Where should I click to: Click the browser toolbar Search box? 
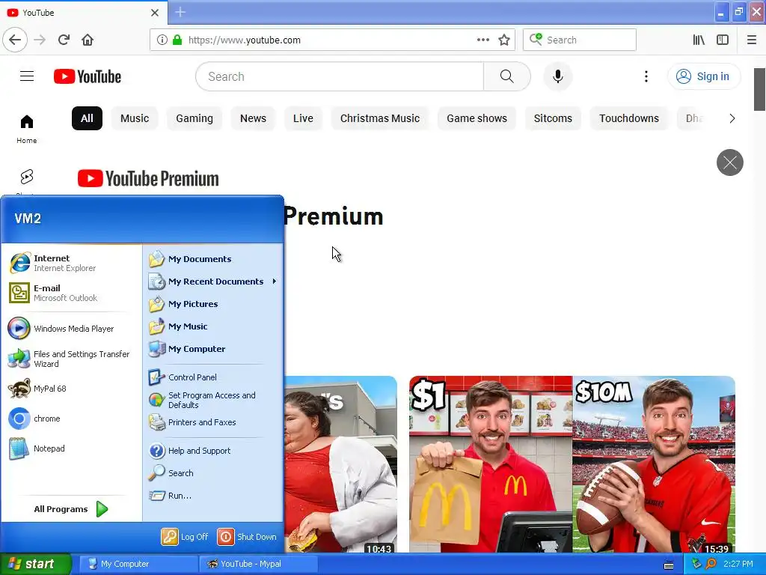(580, 40)
